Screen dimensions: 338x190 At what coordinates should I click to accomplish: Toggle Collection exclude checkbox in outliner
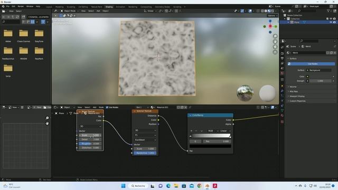(x=327, y=19)
